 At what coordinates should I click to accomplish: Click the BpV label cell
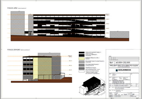pos(111,63)
